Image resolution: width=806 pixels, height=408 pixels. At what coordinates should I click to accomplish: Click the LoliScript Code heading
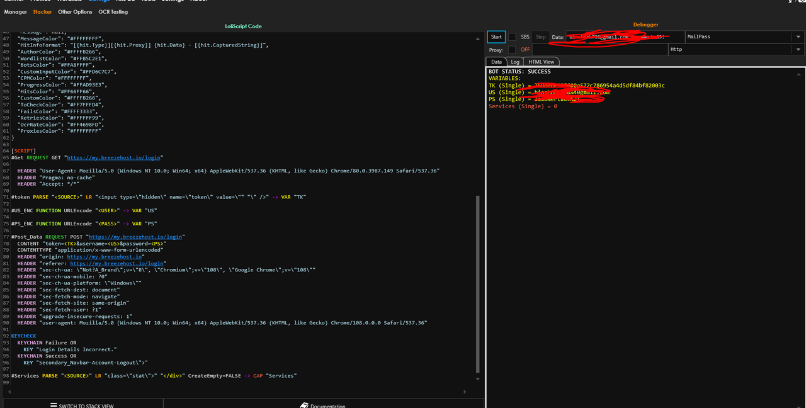click(x=243, y=26)
